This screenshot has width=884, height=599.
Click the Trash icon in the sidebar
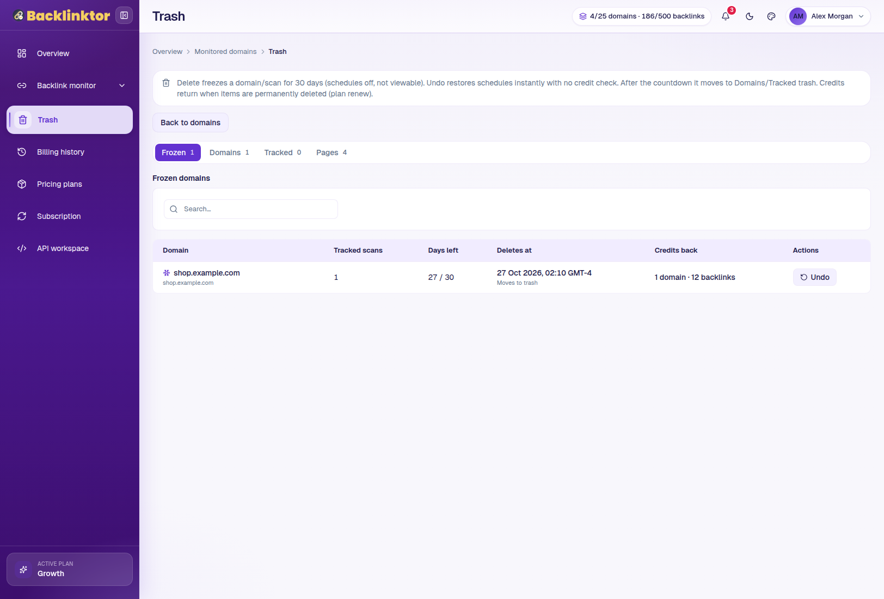[x=23, y=120]
